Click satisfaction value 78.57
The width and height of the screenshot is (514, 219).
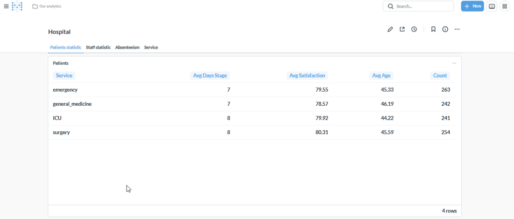pyautogui.click(x=322, y=104)
